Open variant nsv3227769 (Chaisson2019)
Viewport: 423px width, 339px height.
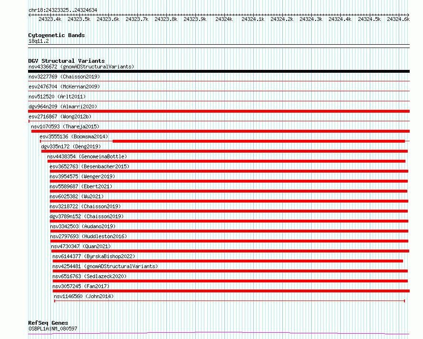tap(64, 77)
